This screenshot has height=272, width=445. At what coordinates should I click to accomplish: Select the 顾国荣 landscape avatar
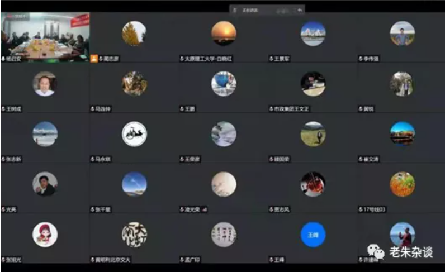(x=313, y=134)
